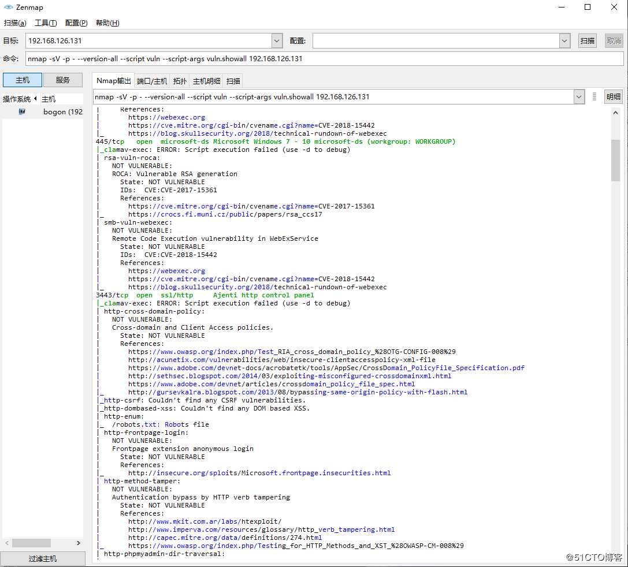This screenshot has width=628, height=567.
Task: Click the http-frontpage-login: line
Action: [146, 432]
